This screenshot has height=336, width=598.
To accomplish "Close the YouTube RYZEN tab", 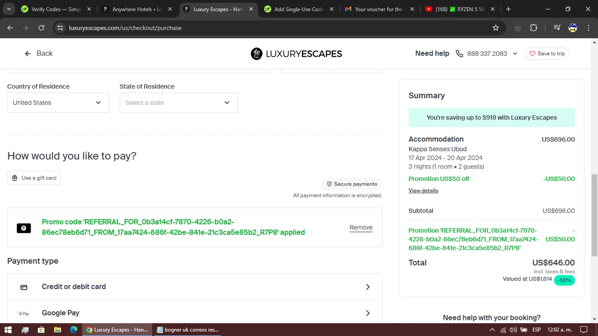I will (492, 9).
